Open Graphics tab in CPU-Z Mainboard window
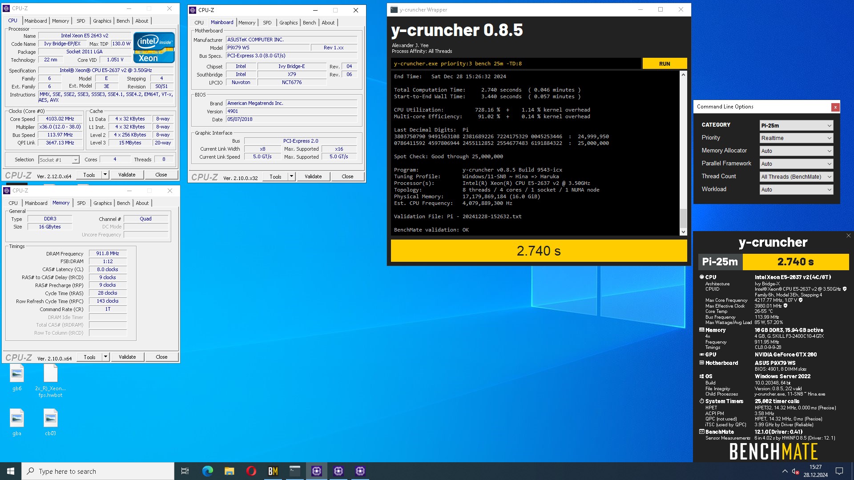The image size is (854, 480). pos(289,23)
